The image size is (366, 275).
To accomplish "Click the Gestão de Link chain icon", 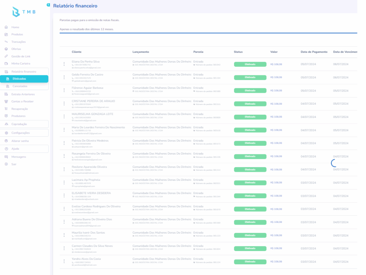I will (6, 56).
